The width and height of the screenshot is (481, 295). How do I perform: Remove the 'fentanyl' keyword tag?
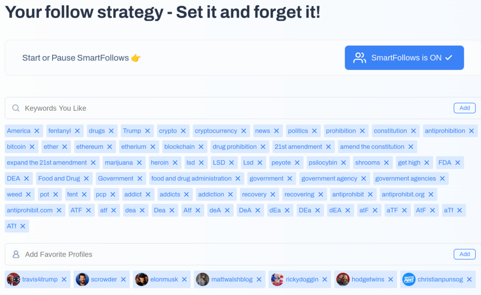[x=78, y=131]
